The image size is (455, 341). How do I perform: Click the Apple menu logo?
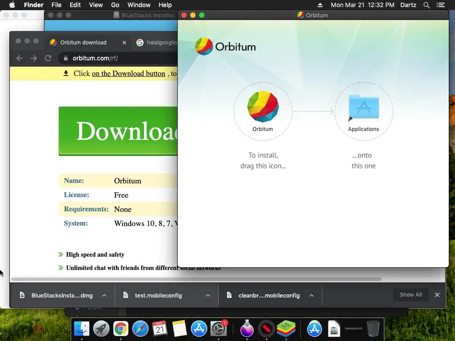pos(12,5)
